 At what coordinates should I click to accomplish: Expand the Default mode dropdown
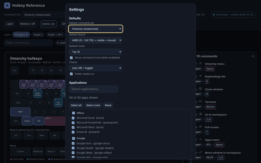pyautogui.click(x=96, y=52)
